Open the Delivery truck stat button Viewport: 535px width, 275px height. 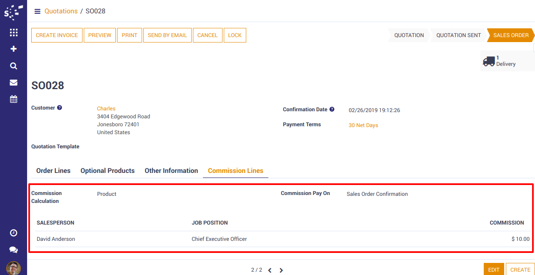pyautogui.click(x=507, y=61)
